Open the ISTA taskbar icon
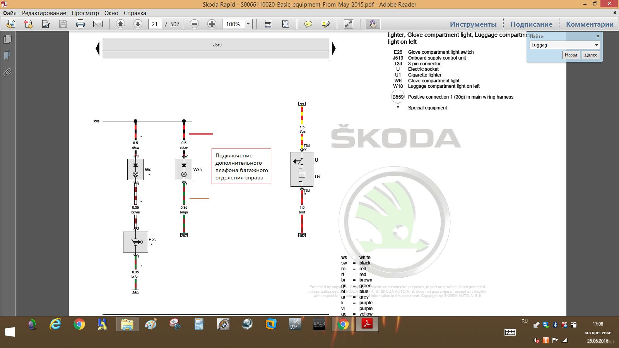This screenshot has width=619, height=348. pyautogui.click(x=295, y=324)
